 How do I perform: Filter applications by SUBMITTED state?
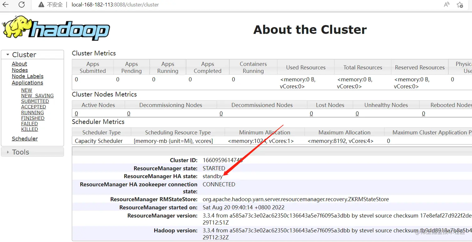pos(35,102)
